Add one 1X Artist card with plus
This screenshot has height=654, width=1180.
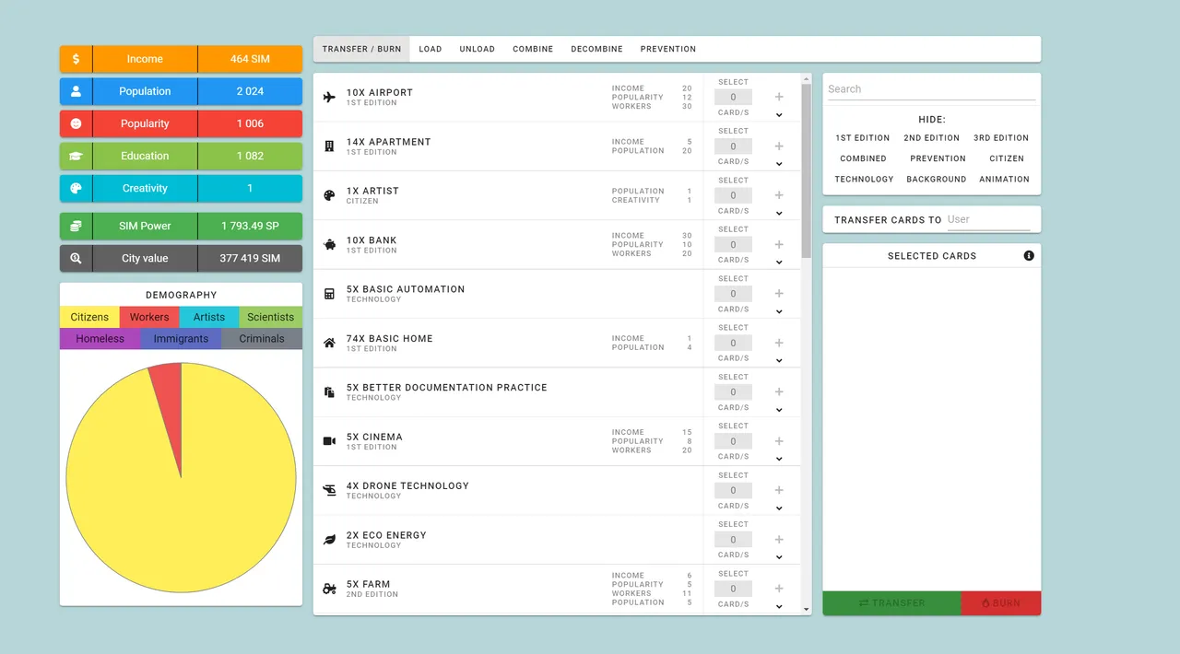tap(779, 195)
